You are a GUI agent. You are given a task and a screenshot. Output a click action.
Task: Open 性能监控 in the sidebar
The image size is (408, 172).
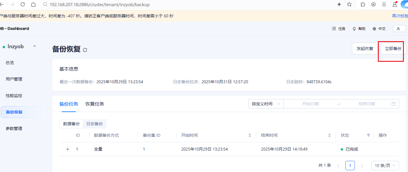click(x=14, y=96)
